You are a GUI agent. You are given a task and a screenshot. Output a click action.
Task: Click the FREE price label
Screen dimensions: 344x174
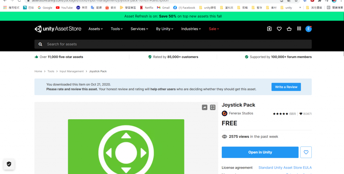(229, 123)
